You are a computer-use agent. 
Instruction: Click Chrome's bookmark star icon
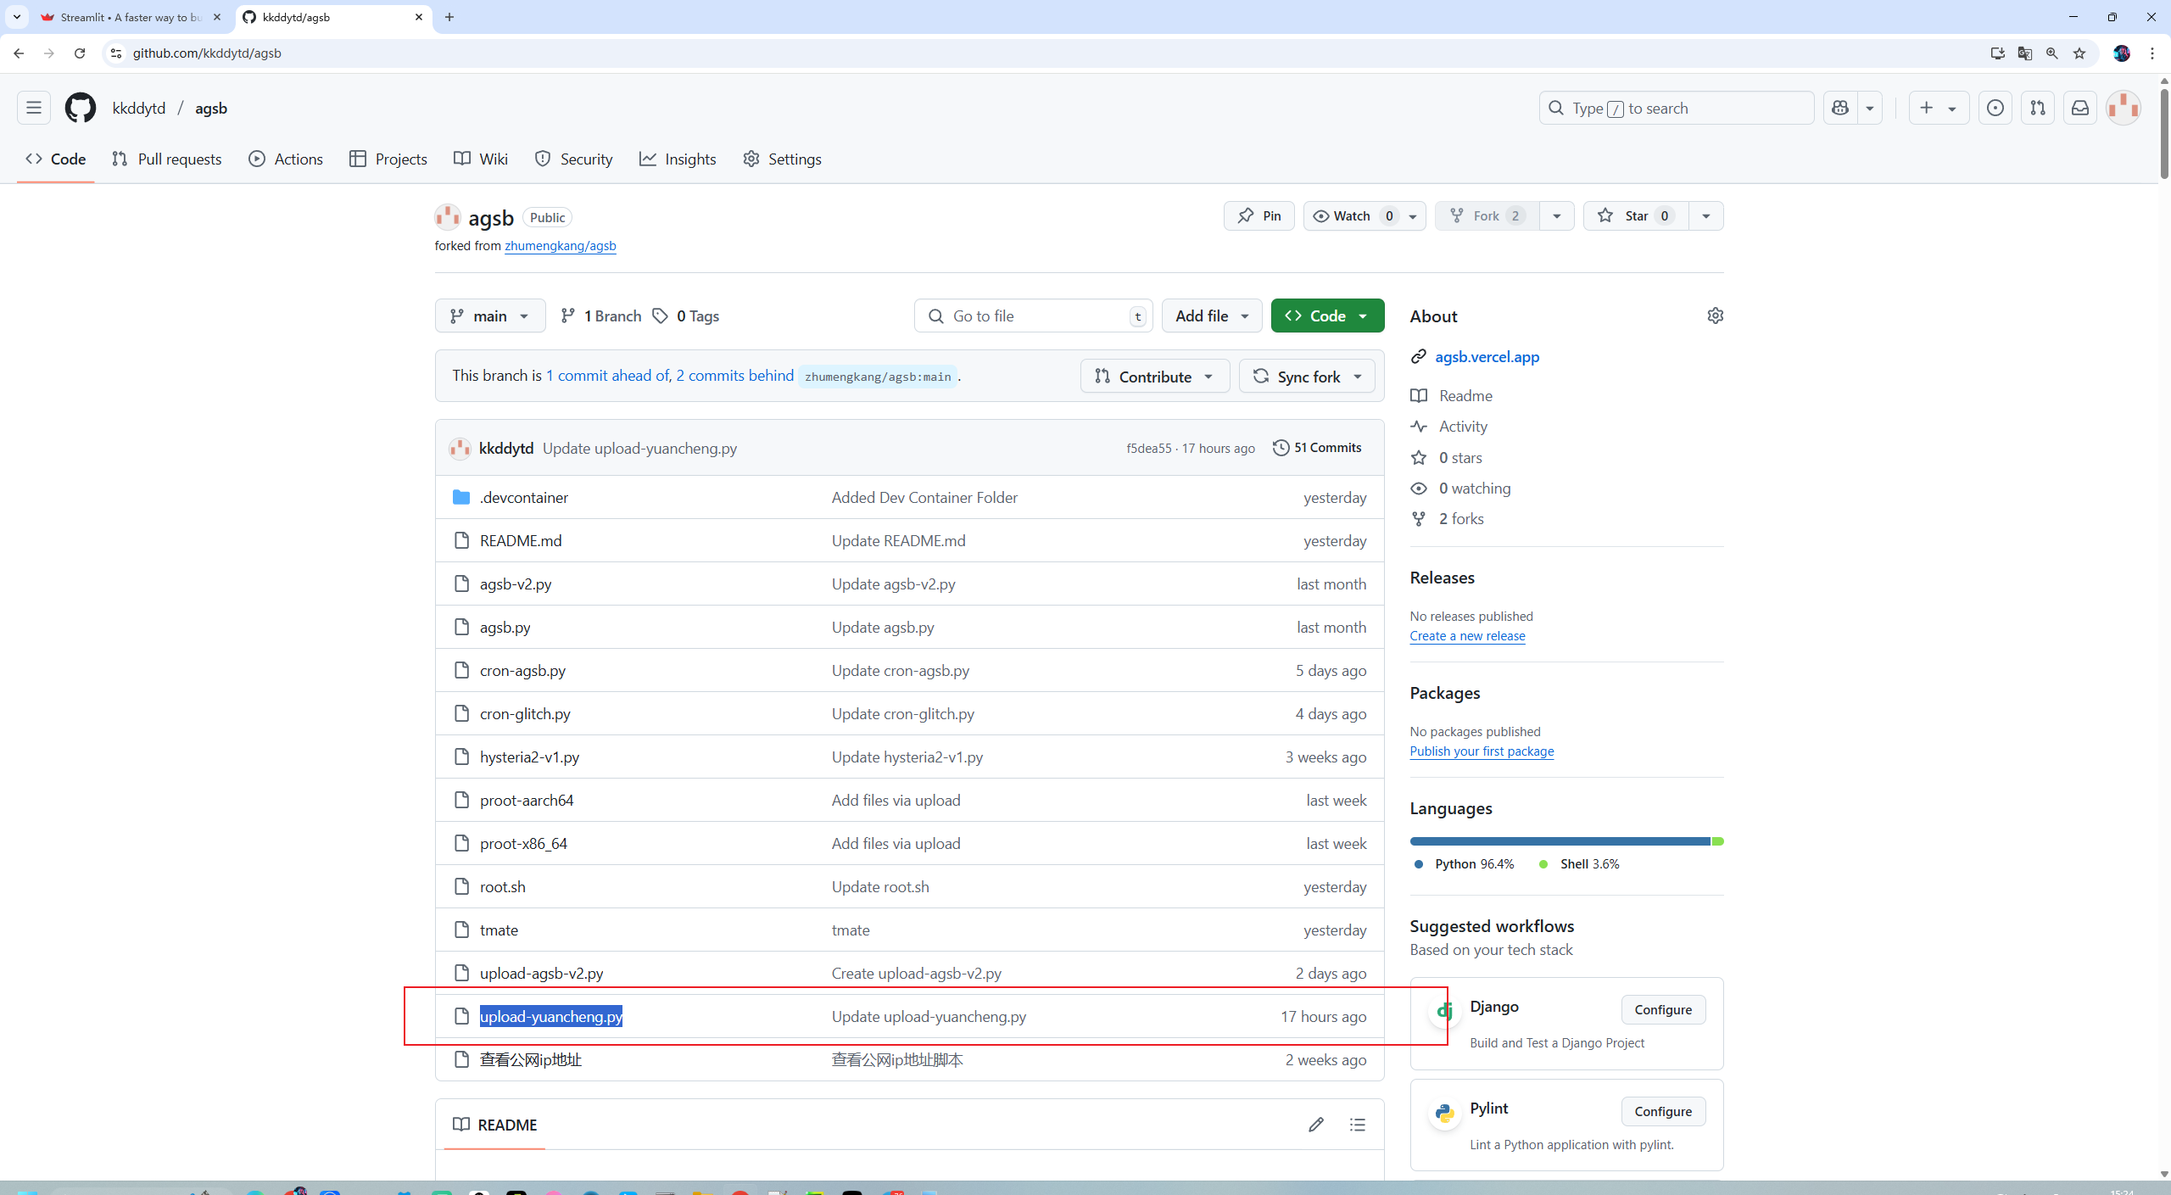[x=2079, y=53]
